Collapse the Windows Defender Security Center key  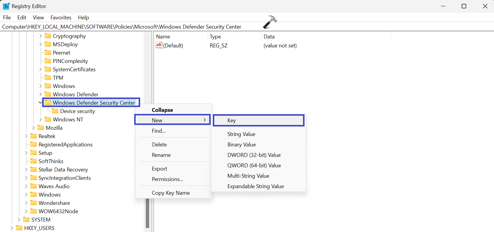(x=40, y=103)
